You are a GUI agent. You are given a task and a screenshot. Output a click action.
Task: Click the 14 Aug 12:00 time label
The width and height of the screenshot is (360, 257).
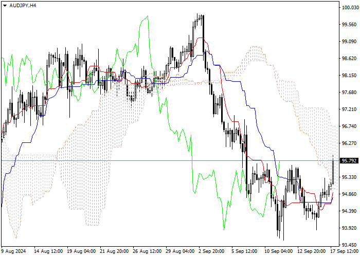(48, 251)
